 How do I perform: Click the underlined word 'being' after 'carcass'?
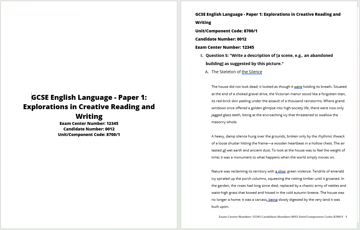tap(272, 200)
